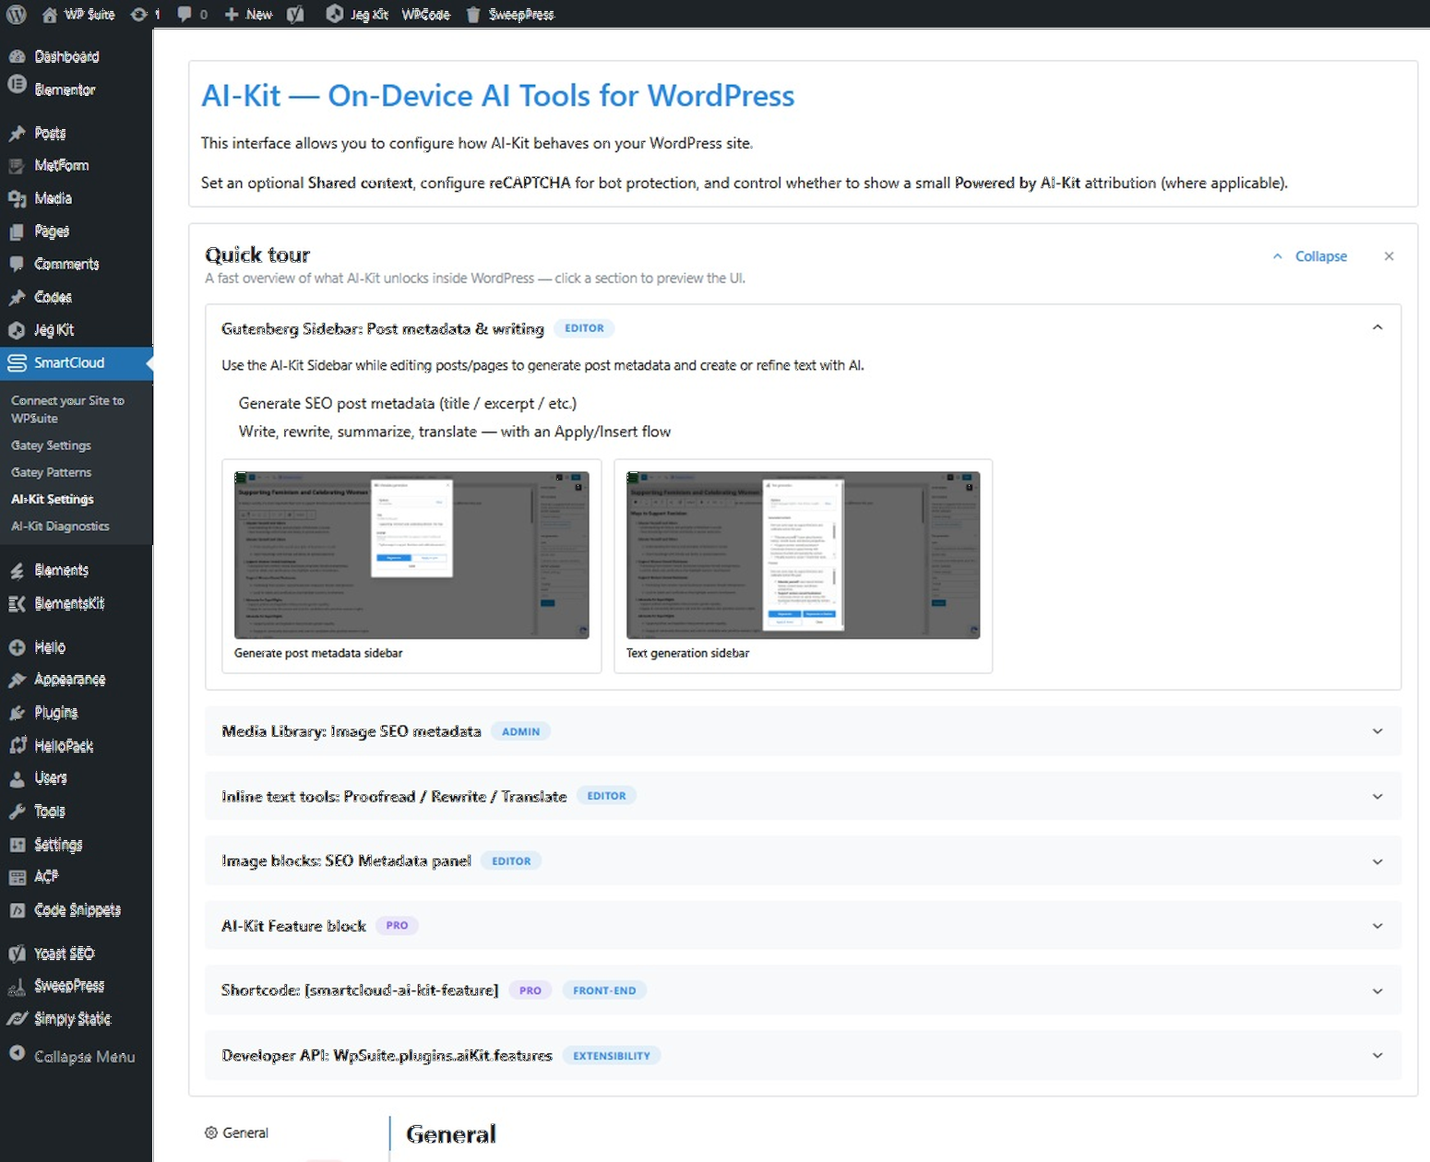Click the ElementsKit sidebar icon

point(17,604)
